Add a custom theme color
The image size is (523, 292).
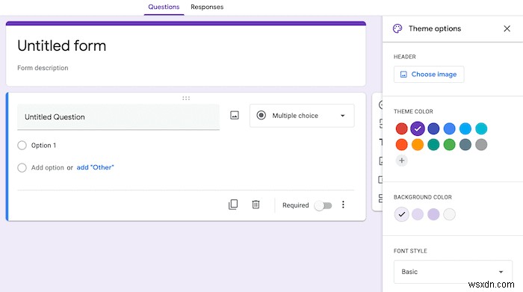pos(402,161)
